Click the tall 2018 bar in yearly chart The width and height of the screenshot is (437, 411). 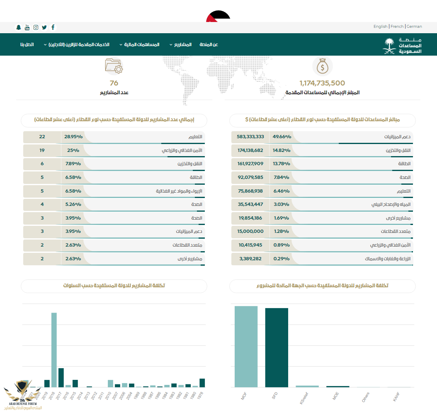[54, 350]
